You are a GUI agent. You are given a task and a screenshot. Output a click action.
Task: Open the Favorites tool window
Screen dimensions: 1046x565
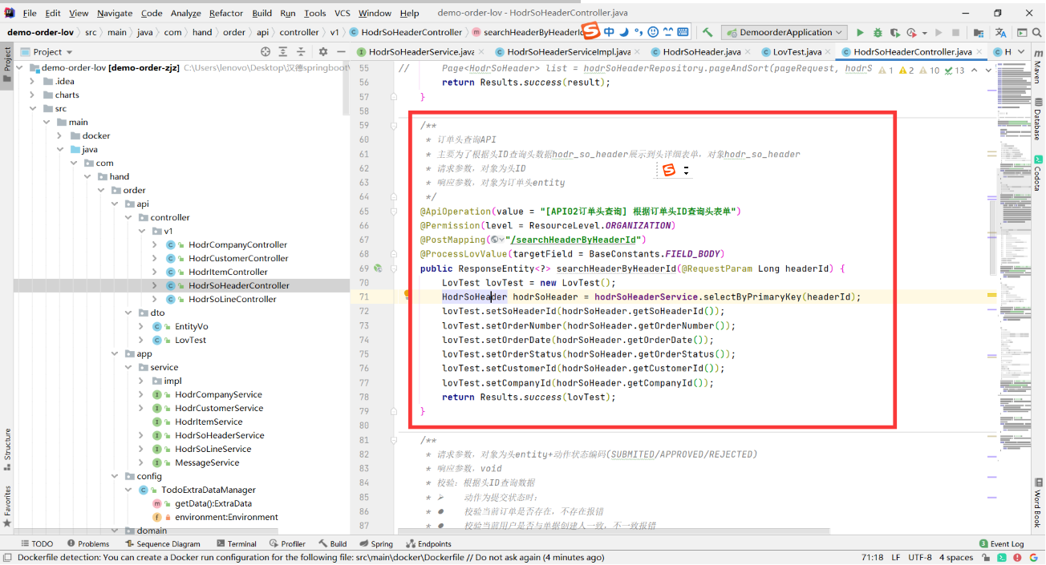pyautogui.click(x=7, y=505)
